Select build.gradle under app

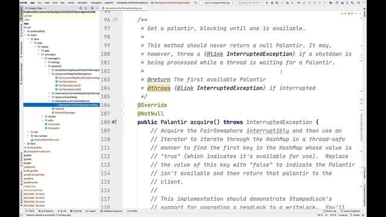(x=33, y=148)
